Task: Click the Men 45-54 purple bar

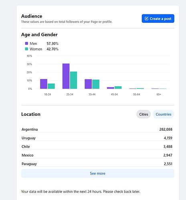Action: [111, 88]
